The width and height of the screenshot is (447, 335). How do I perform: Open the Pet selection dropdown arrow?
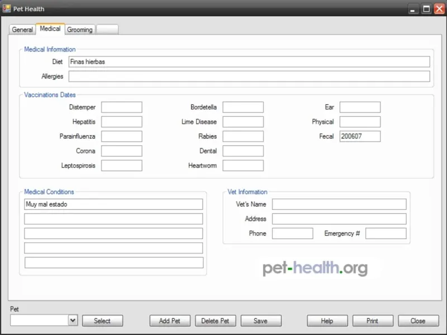[x=73, y=320]
